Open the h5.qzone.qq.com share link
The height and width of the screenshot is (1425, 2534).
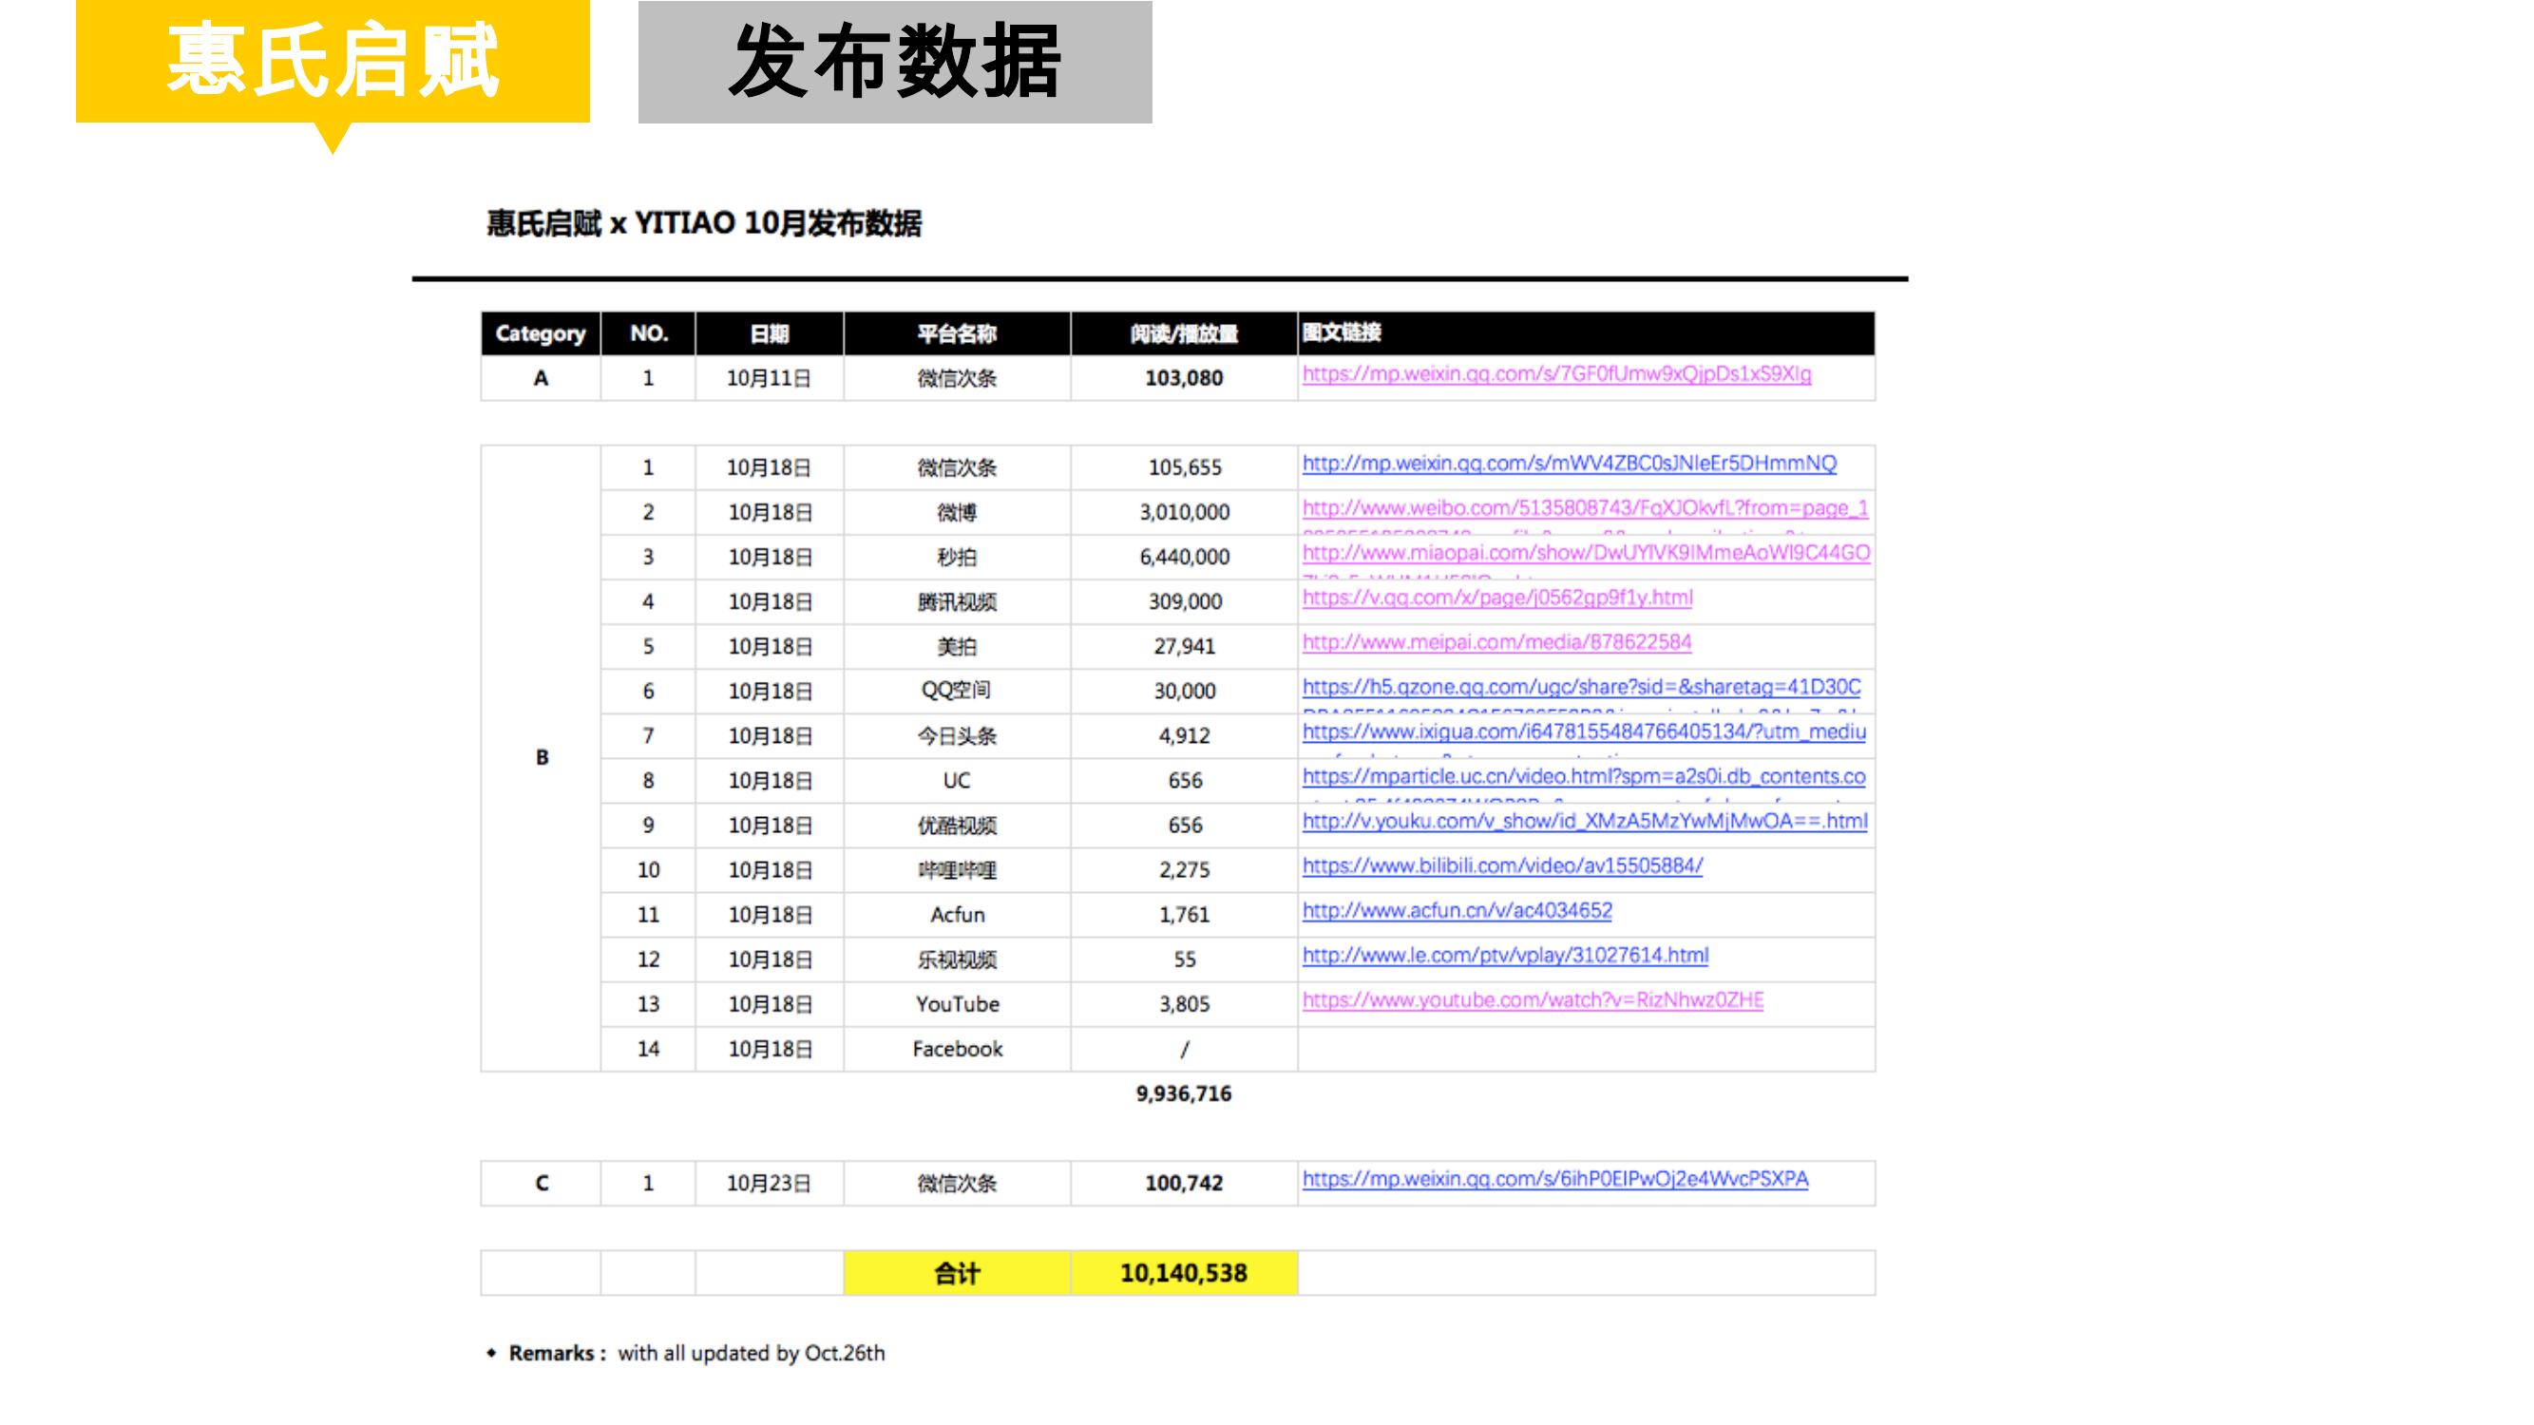tap(1581, 688)
